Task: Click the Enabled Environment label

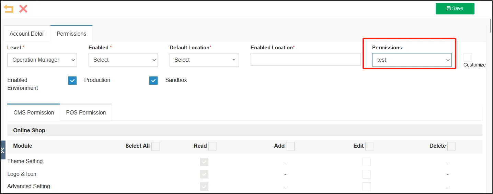Action: [23, 84]
